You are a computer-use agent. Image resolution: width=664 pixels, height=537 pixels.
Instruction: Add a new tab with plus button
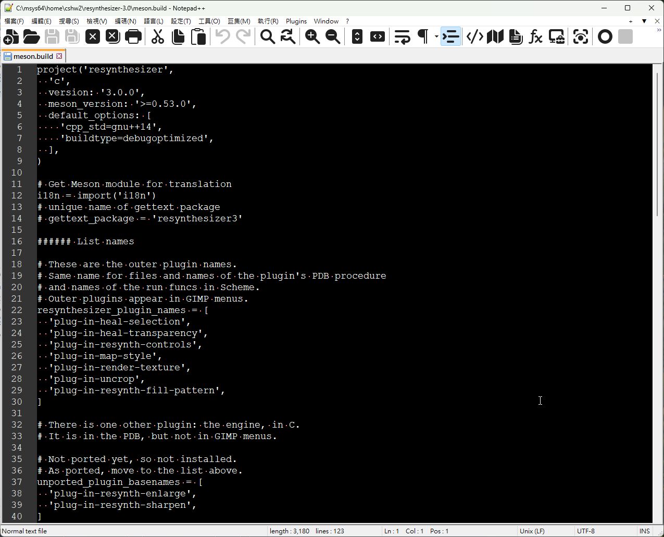(631, 21)
